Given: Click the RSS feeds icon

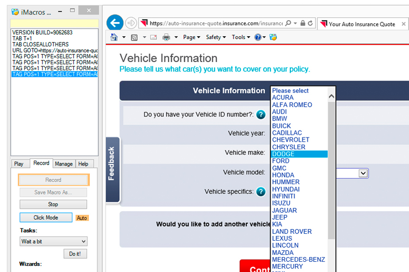Looking at the screenshot, I should coord(134,37).
